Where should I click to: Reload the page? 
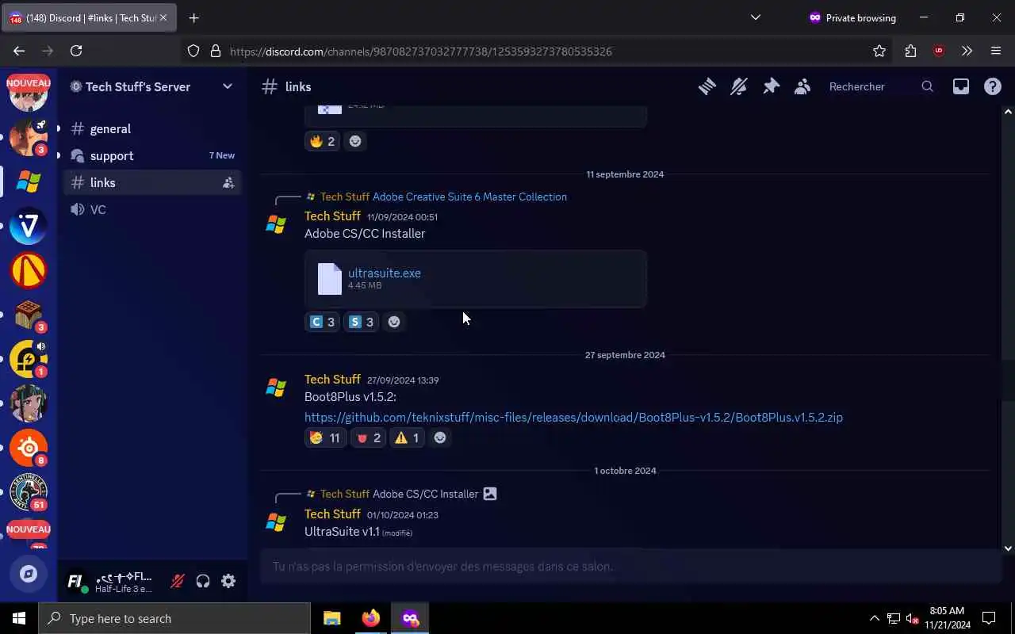76,51
